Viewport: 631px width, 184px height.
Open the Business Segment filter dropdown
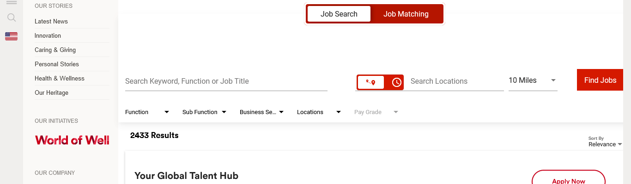261,112
